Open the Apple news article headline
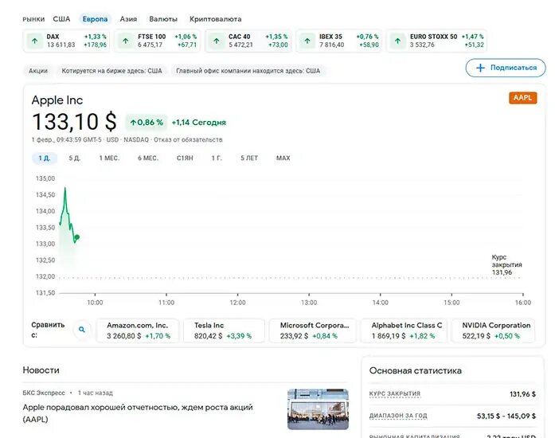Viewport: 555px width, 438px height. tap(138, 413)
